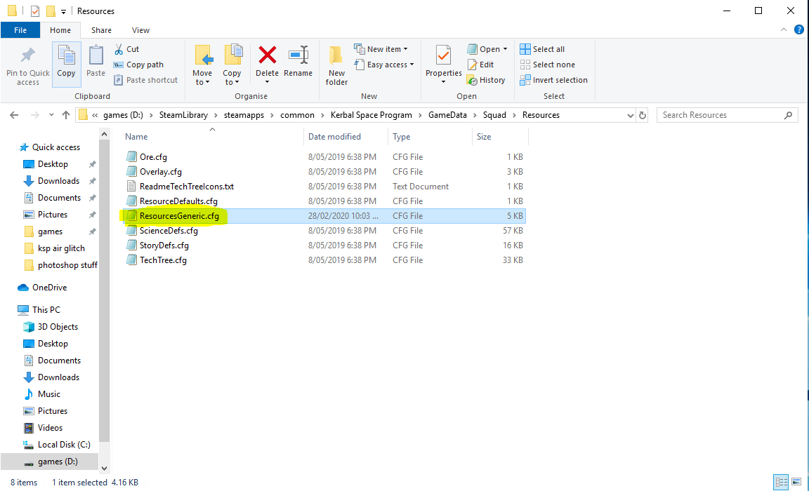
Task: Switch to large thumbnails view icon
Action: coord(796,483)
